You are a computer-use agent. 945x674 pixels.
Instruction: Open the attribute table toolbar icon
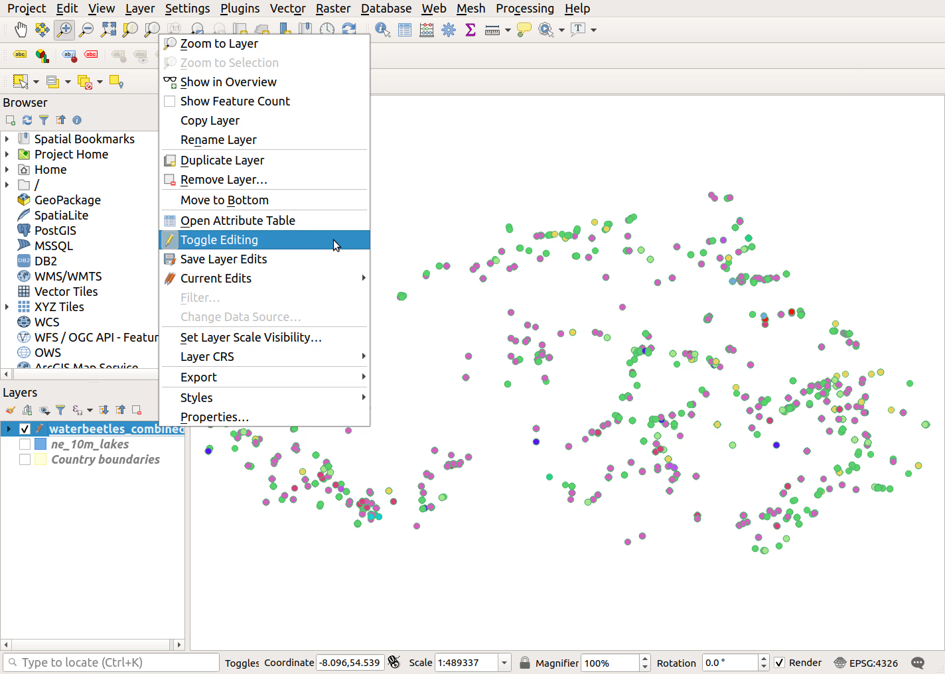pyautogui.click(x=405, y=30)
